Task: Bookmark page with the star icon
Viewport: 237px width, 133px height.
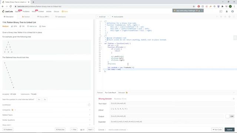Action: pyautogui.click(x=194, y=6)
